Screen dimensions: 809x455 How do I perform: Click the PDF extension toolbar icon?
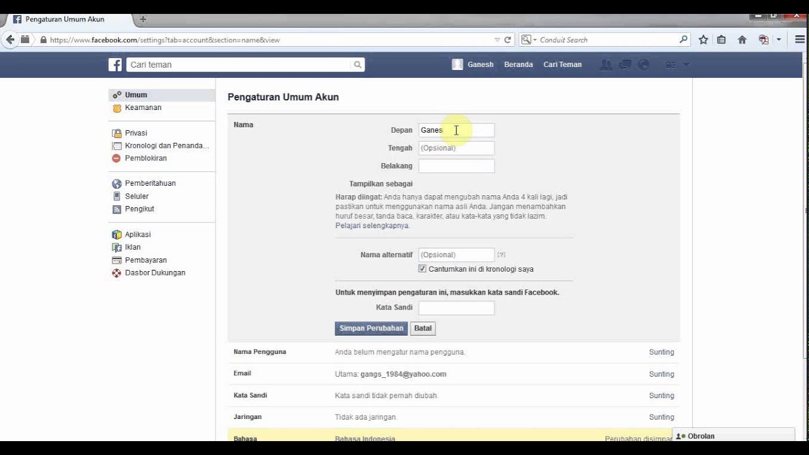click(x=763, y=40)
